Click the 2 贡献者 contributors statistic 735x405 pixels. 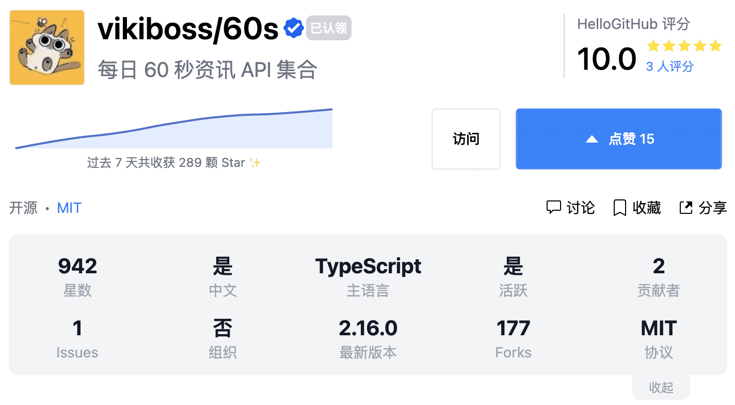(x=659, y=267)
